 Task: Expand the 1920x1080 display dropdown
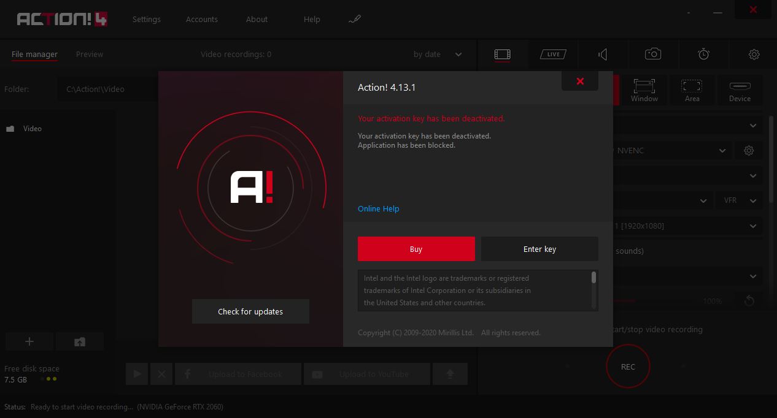(753, 226)
